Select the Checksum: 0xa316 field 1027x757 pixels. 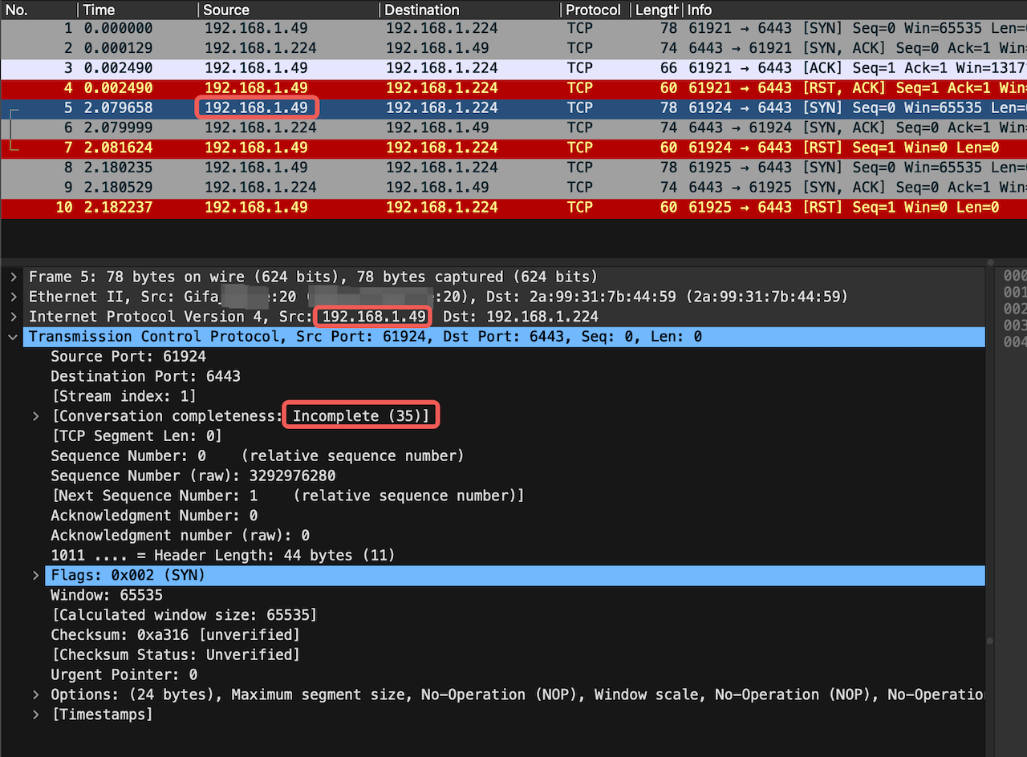click(175, 635)
